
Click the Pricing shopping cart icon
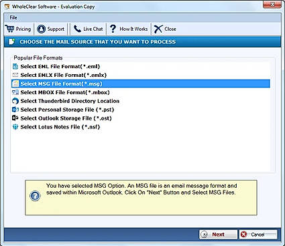tap(9, 29)
